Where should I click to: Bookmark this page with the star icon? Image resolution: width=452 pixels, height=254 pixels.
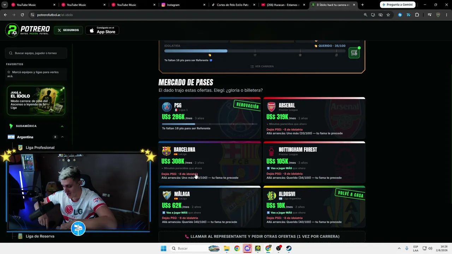click(388, 15)
